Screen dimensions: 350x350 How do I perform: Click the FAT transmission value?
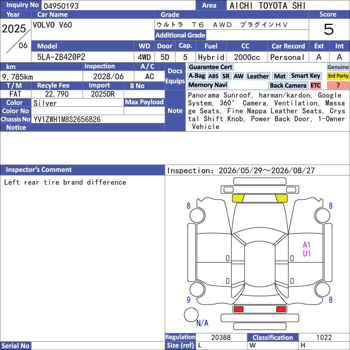[15, 94]
